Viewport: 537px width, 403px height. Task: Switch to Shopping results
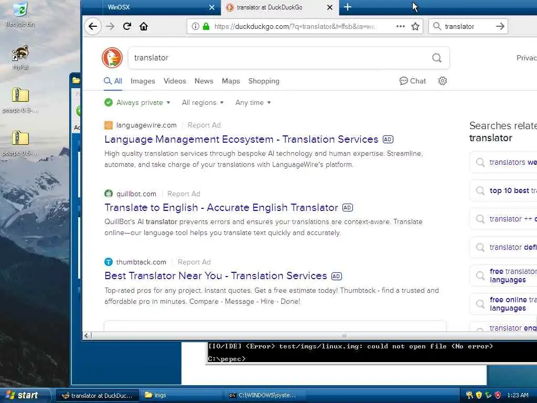[264, 81]
